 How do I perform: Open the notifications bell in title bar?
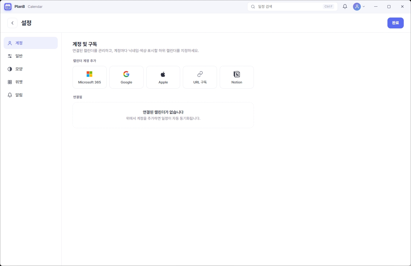(x=345, y=7)
